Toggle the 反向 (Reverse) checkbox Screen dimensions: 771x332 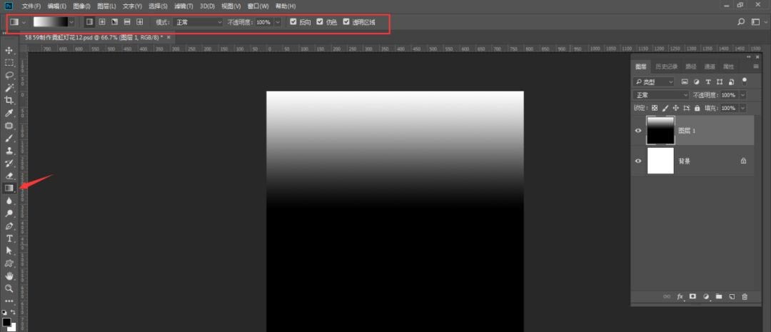(293, 22)
